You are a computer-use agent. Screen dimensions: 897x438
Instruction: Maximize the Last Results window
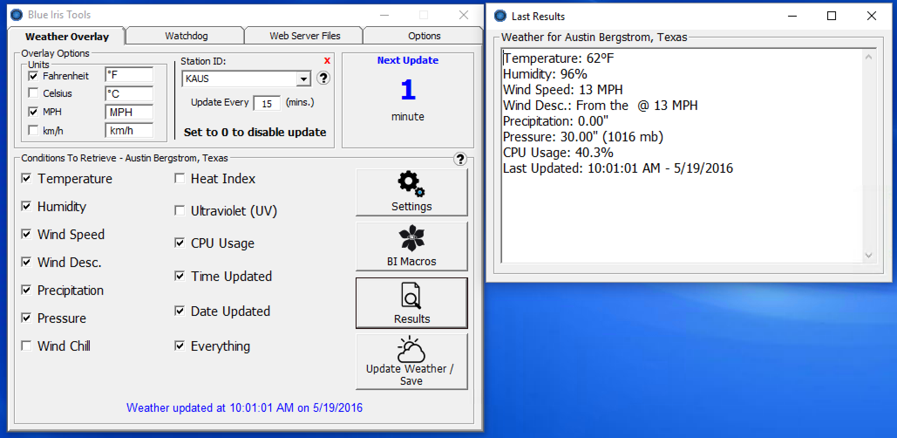click(831, 16)
